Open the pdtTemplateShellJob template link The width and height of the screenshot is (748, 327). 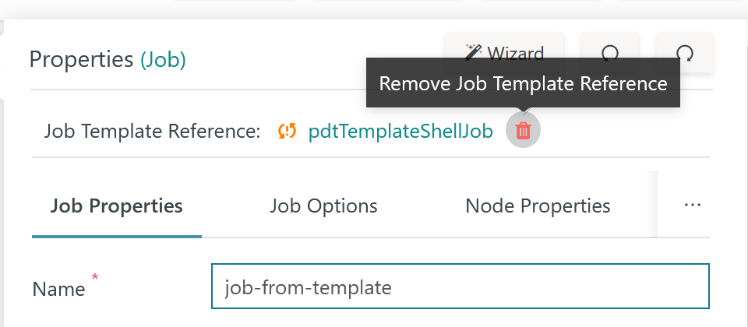(x=400, y=131)
